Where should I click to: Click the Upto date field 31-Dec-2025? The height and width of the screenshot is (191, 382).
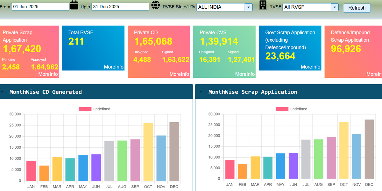(120, 7)
